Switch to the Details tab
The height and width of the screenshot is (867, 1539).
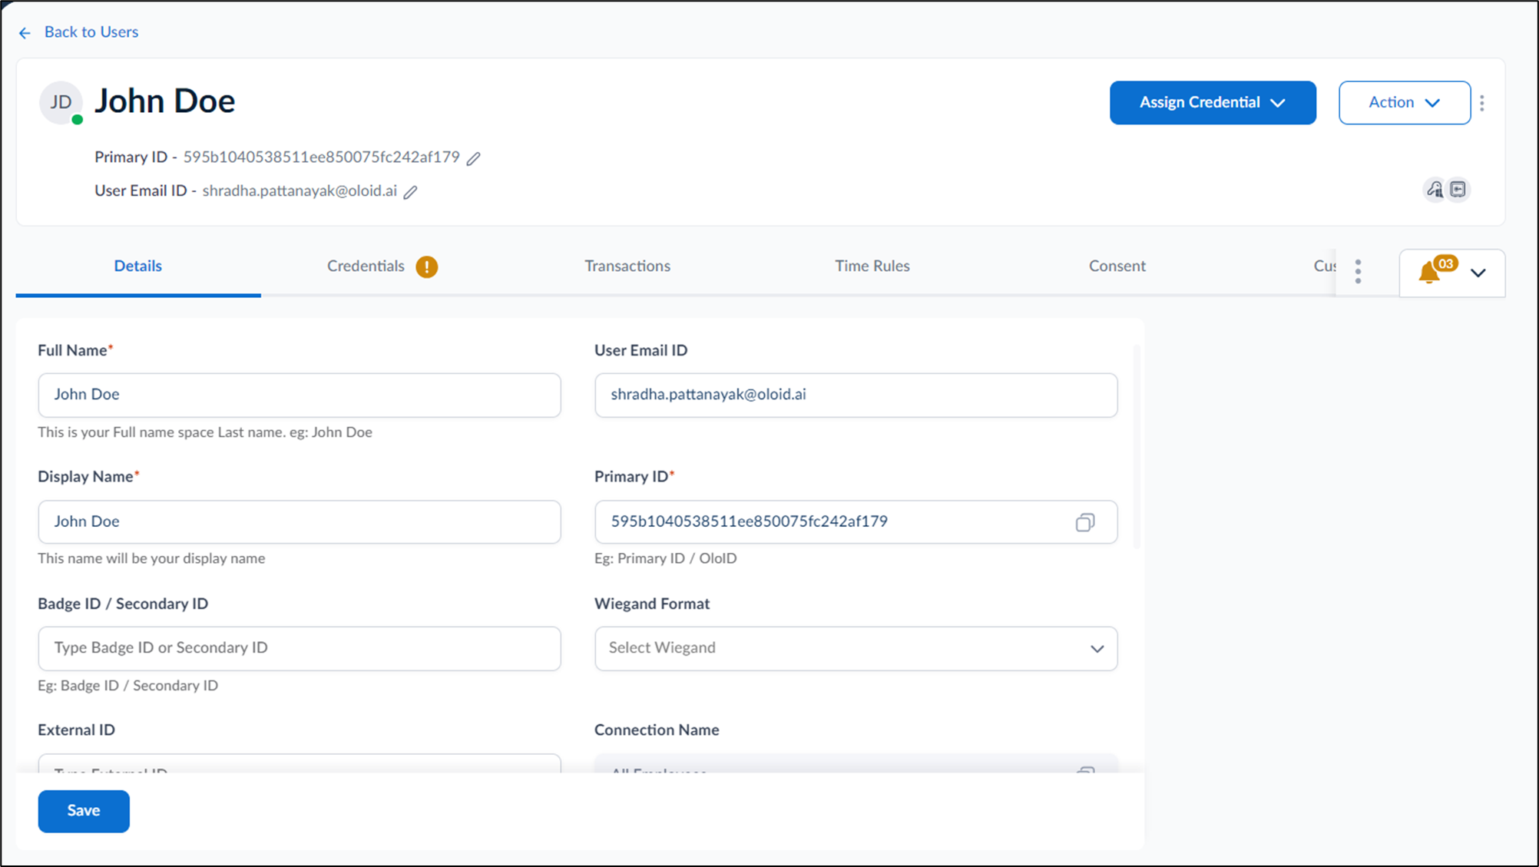pos(138,266)
